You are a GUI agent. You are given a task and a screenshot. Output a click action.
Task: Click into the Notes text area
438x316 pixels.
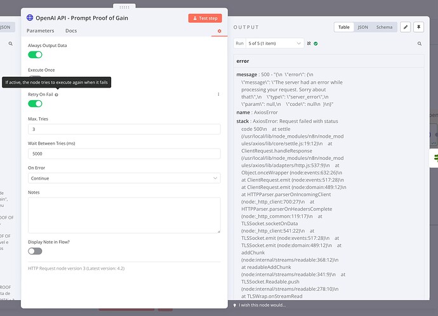coord(124,215)
